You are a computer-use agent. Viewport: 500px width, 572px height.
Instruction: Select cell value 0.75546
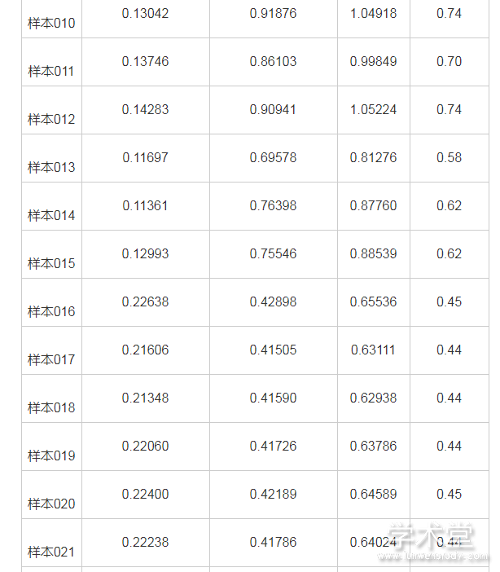coord(273,253)
